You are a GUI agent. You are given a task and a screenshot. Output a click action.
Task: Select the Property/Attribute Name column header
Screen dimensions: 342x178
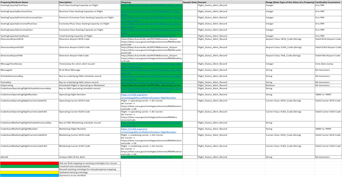29,2
